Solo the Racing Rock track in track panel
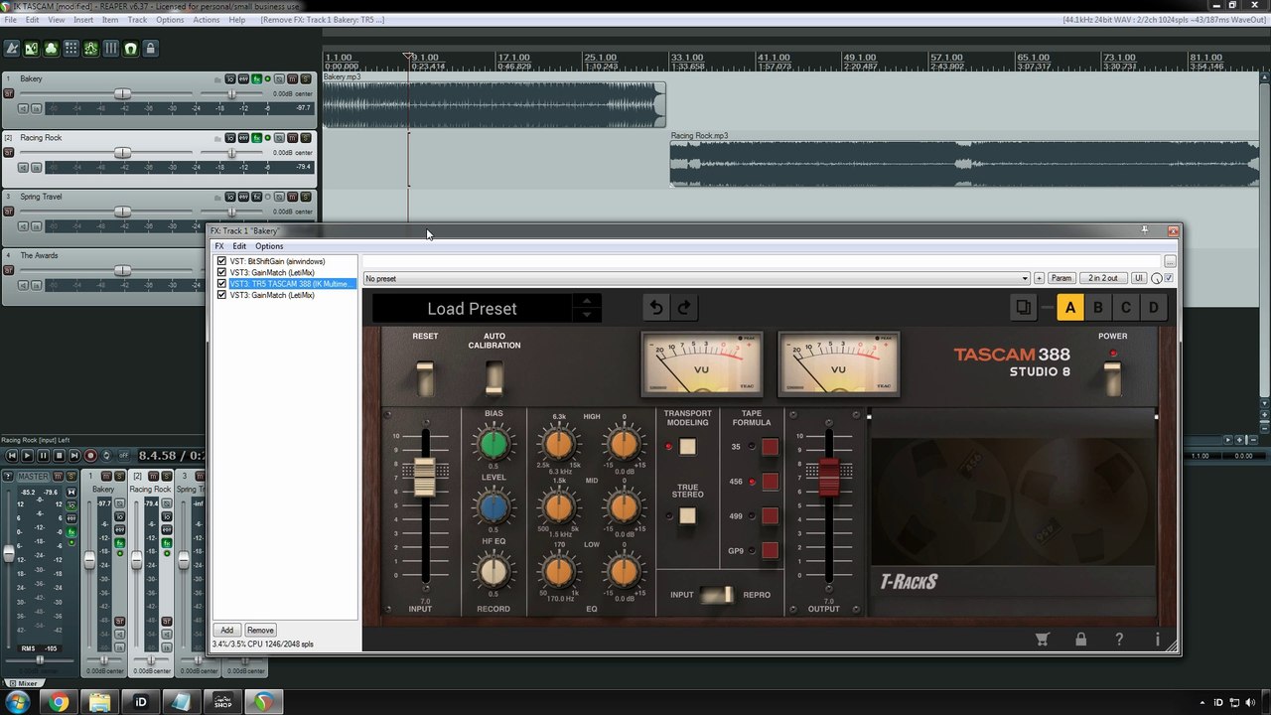Viewport: 1271px width, 715px height. (x=306, y=138)
